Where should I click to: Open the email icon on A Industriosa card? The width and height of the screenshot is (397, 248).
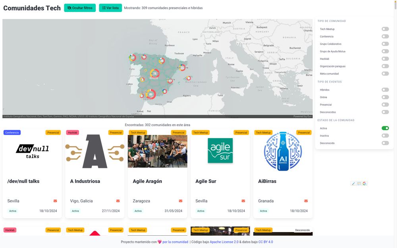(x=118, y=201)
